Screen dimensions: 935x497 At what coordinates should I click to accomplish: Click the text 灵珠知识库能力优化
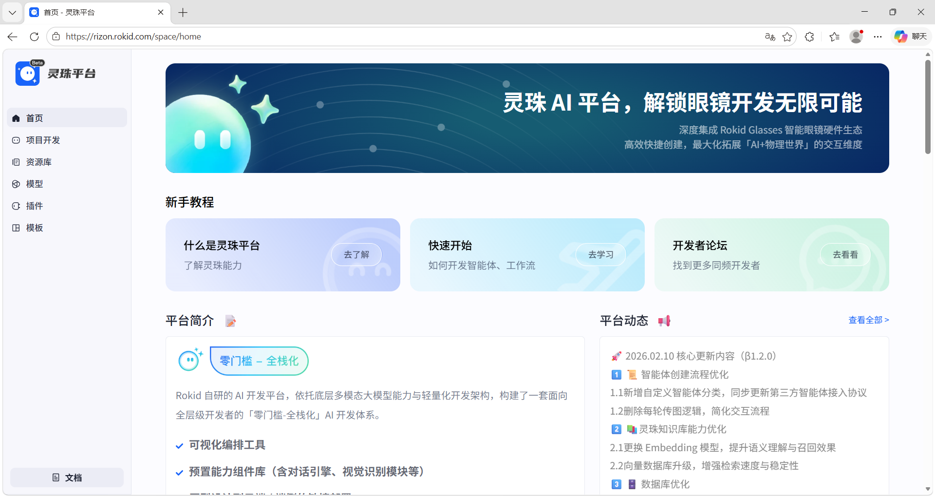[x=682, y=429]
